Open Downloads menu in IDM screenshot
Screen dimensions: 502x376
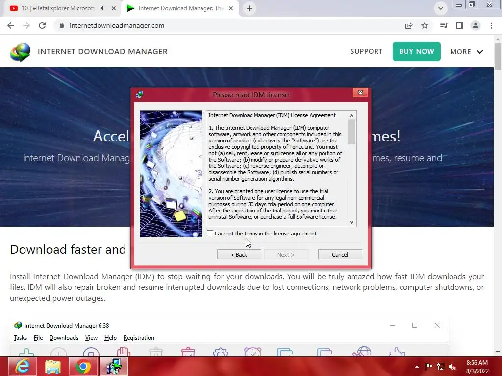64,338
